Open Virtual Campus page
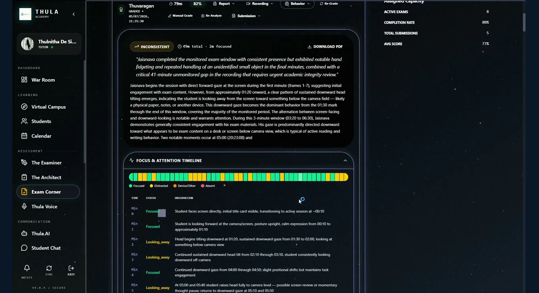539x293 pixels. point(48,107)
